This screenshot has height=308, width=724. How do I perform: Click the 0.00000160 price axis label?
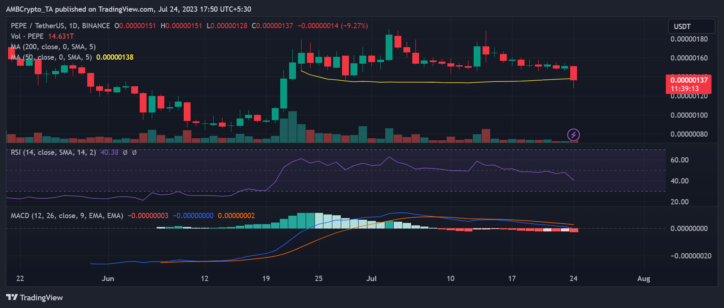coord(689,58)
